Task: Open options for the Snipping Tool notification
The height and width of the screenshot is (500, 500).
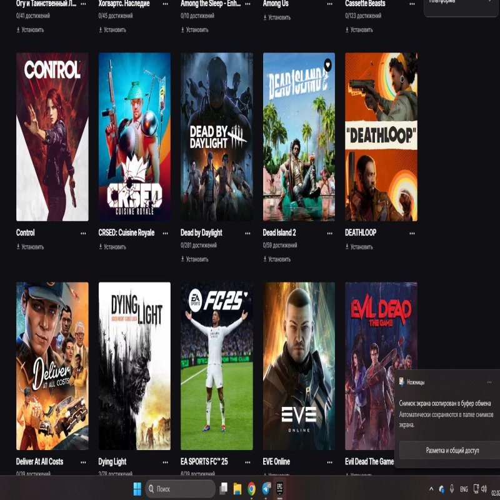Action: click(489, 381)
